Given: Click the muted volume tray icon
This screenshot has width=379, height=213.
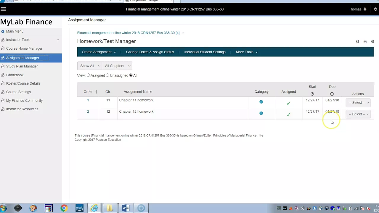Looking at the screenshot, I should click(x=368, y=209).
